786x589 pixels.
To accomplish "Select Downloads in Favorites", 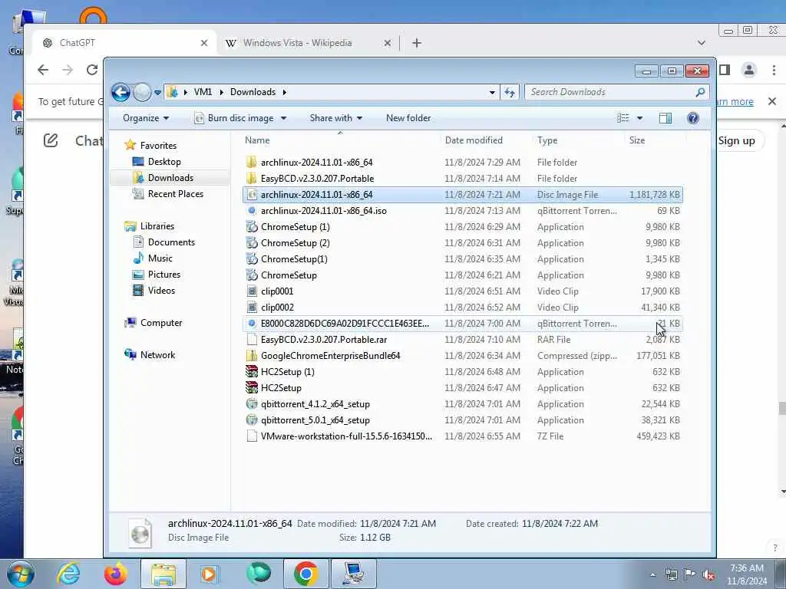I will pos(170,178).
